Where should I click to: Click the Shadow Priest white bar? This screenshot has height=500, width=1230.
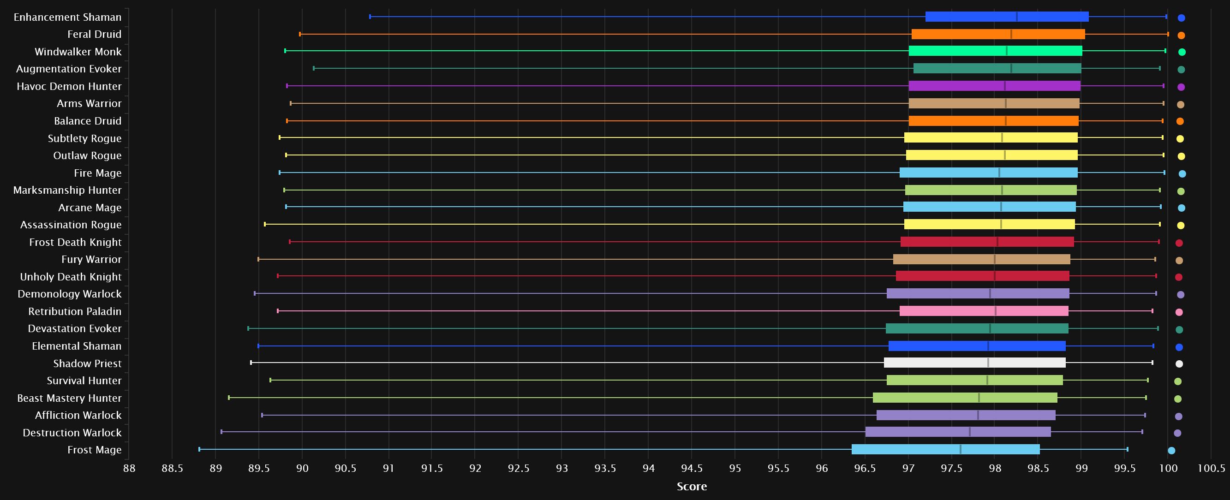974,363
